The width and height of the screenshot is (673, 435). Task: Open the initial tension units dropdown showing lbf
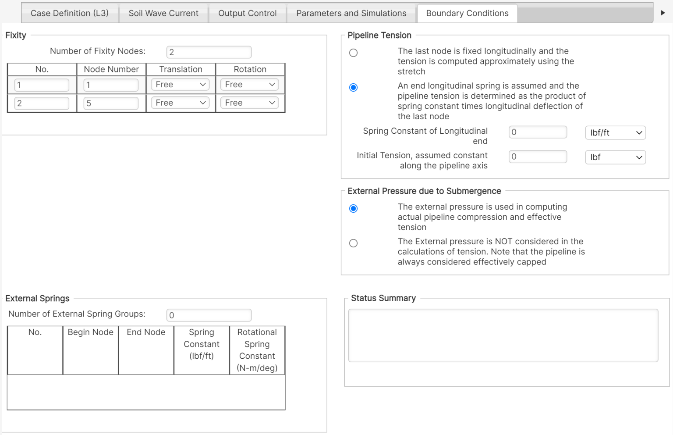(x=615, y=157)
